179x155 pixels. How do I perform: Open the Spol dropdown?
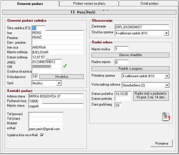59,83
